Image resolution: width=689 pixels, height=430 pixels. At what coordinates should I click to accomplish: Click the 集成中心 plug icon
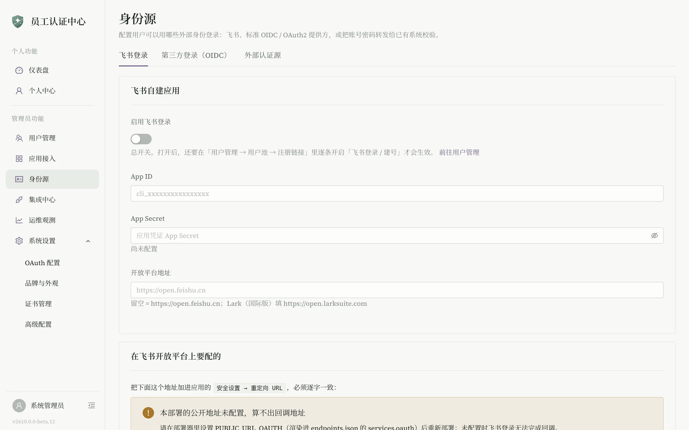[19, 200]
